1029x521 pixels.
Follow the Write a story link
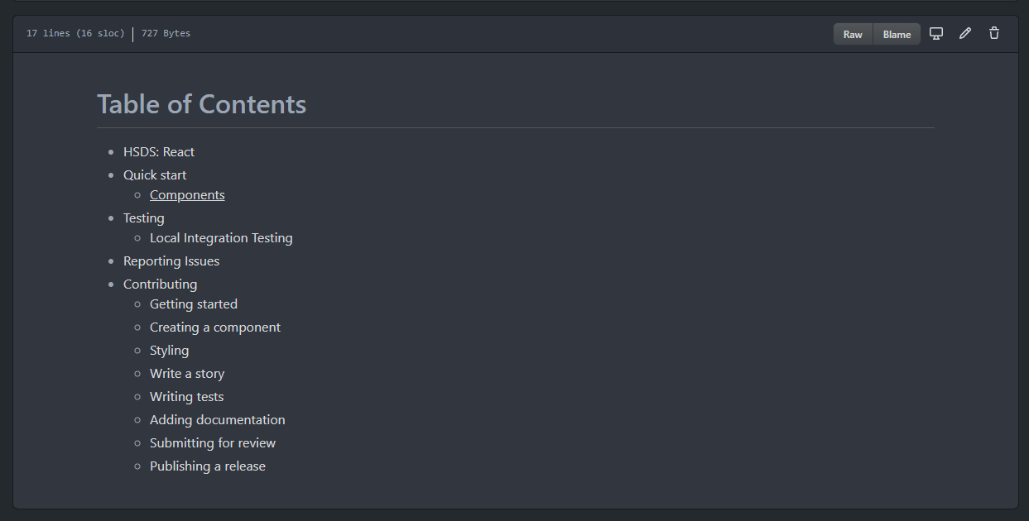(187, 373)
